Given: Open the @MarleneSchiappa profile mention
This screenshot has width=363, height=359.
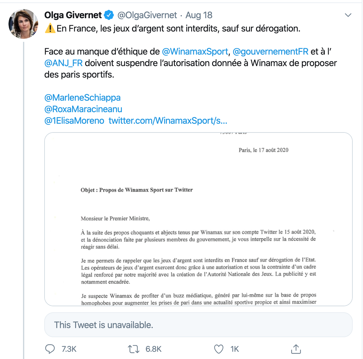Looking at the screenshot, I should click(x=82, y=98).
